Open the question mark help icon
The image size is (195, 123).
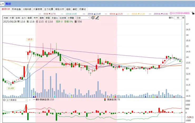[30, 100]
